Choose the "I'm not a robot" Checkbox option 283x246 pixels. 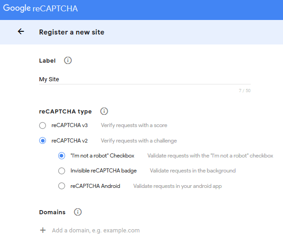pyautogui.click(x=61, y=156)
